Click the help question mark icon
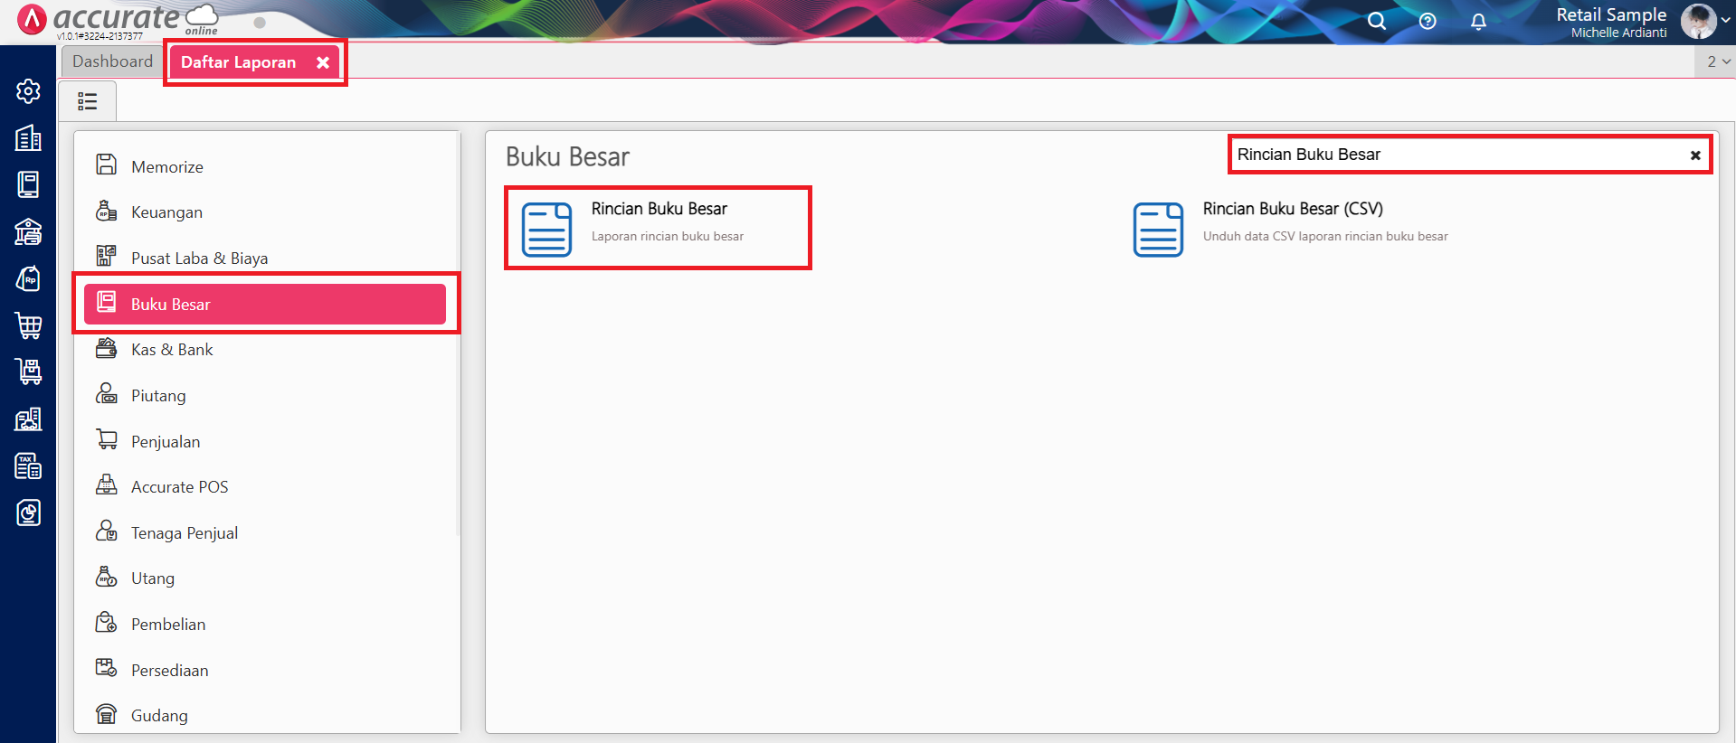 pos(1428,21)
